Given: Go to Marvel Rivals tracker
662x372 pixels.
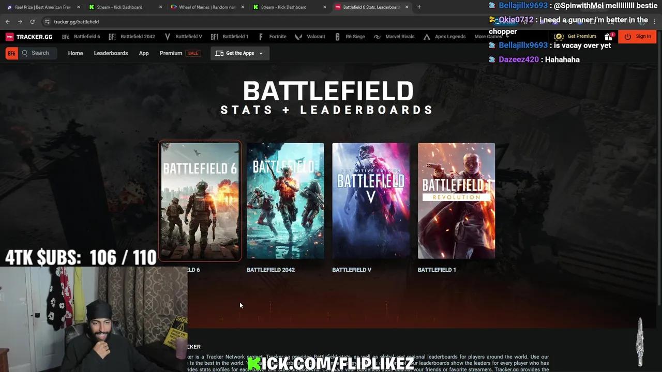Looking at the screenshot, I should [394, 37].
